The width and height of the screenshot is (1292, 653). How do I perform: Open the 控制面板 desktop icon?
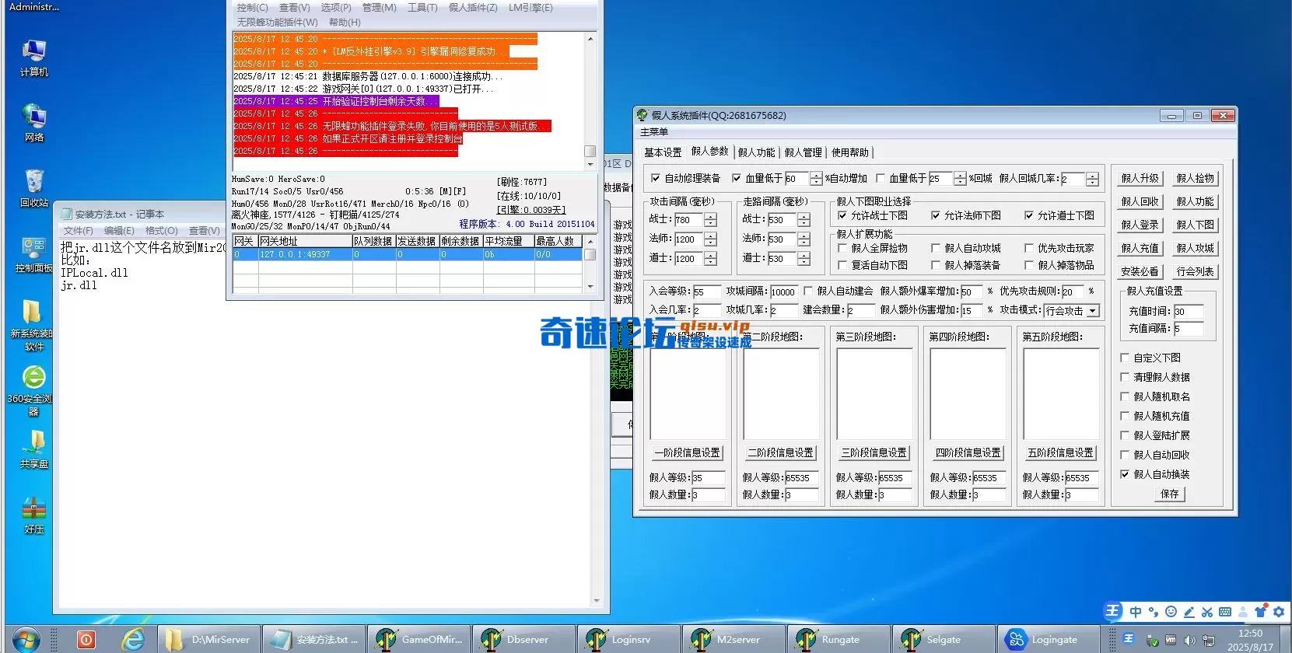(x=33, y=254)
